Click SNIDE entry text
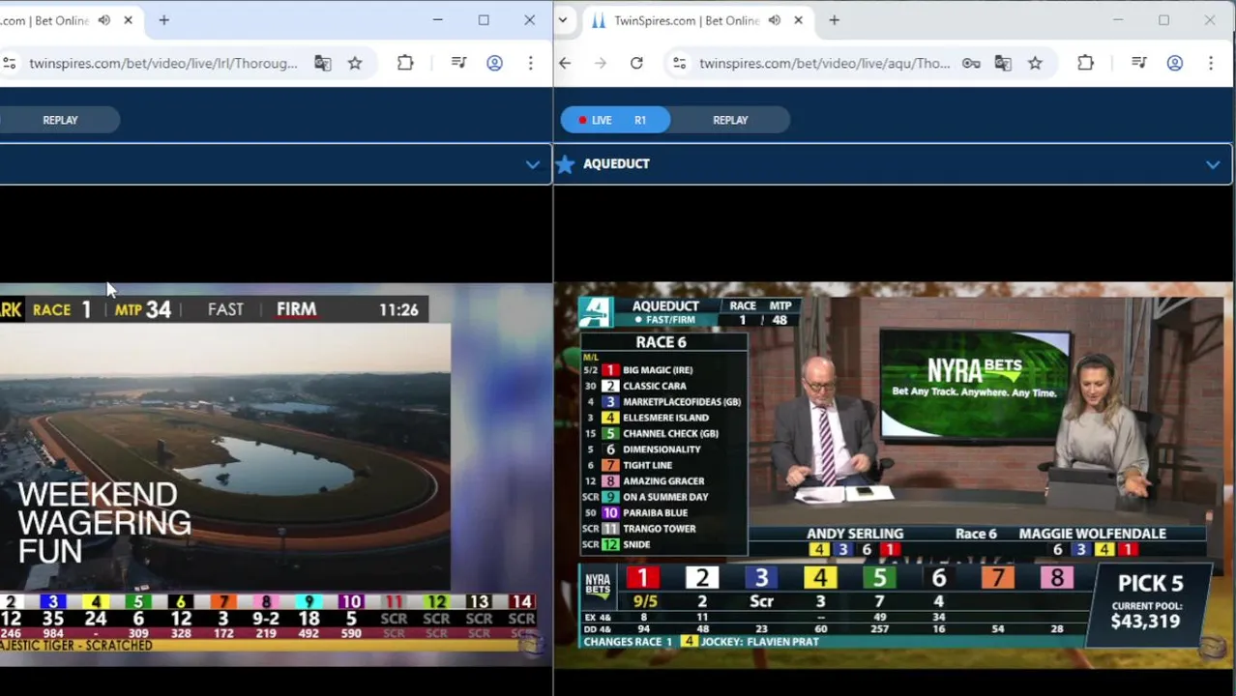1236x696 pixels. point(636,544)
